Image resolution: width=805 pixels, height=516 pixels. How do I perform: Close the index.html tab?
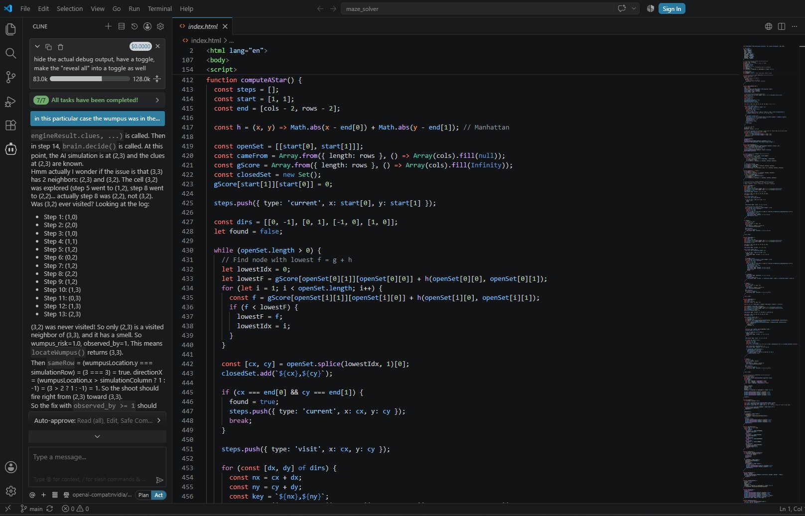(225, 26)
